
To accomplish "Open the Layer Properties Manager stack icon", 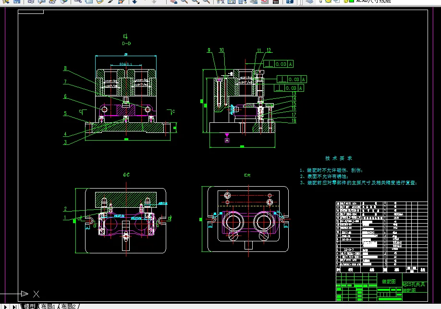I will (x=309, y=1).
